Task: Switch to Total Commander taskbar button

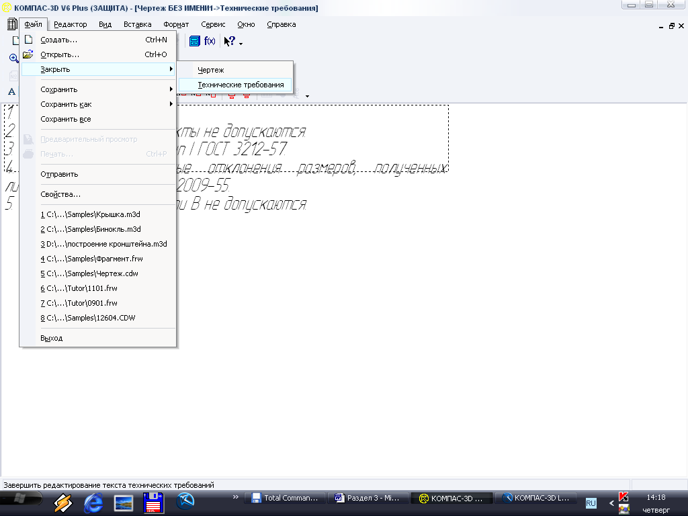Action: pyautogui.click(x=284, y=498)
